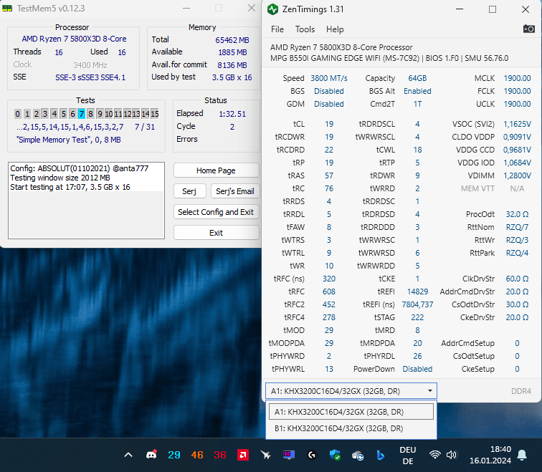Screen dimensions: 542x472
Task: Click the Home Page button in TestMem5
Action: click(x=216, y=170)
